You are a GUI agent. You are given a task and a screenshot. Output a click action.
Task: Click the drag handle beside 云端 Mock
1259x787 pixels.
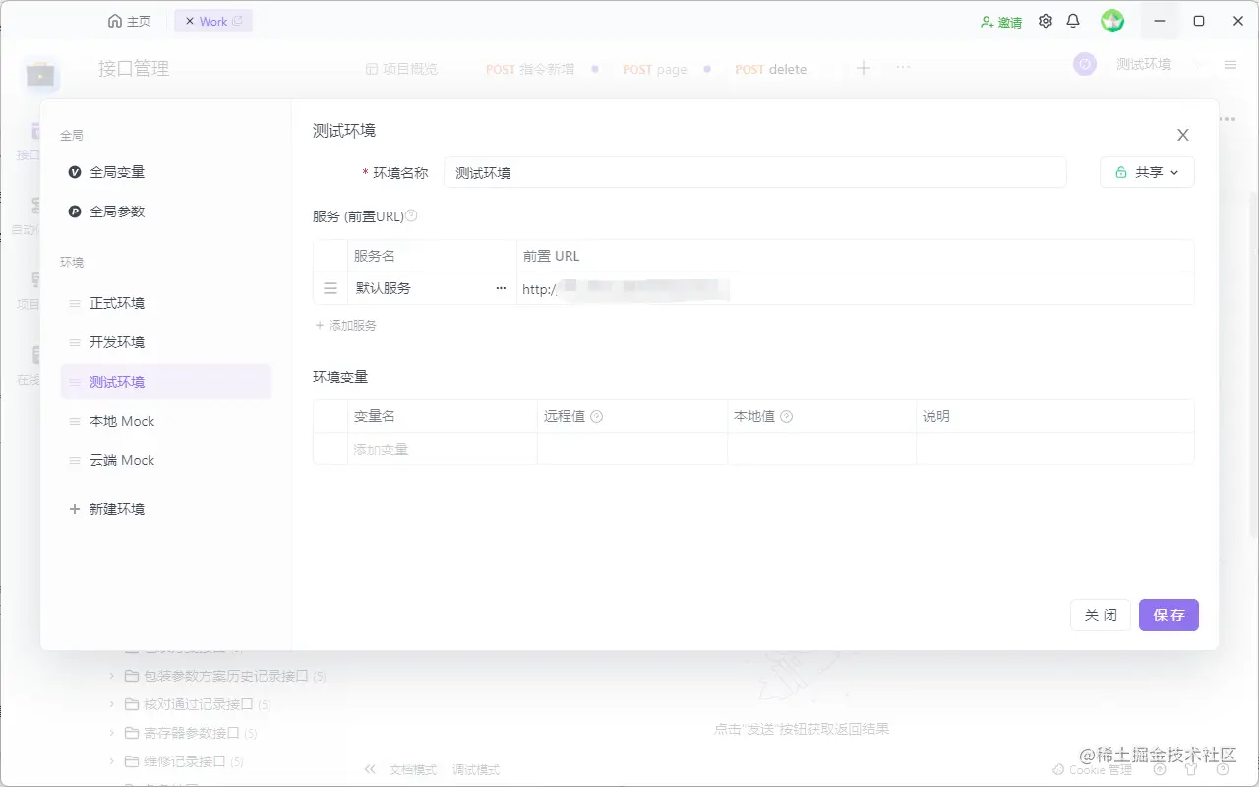[x=75, y=460]
